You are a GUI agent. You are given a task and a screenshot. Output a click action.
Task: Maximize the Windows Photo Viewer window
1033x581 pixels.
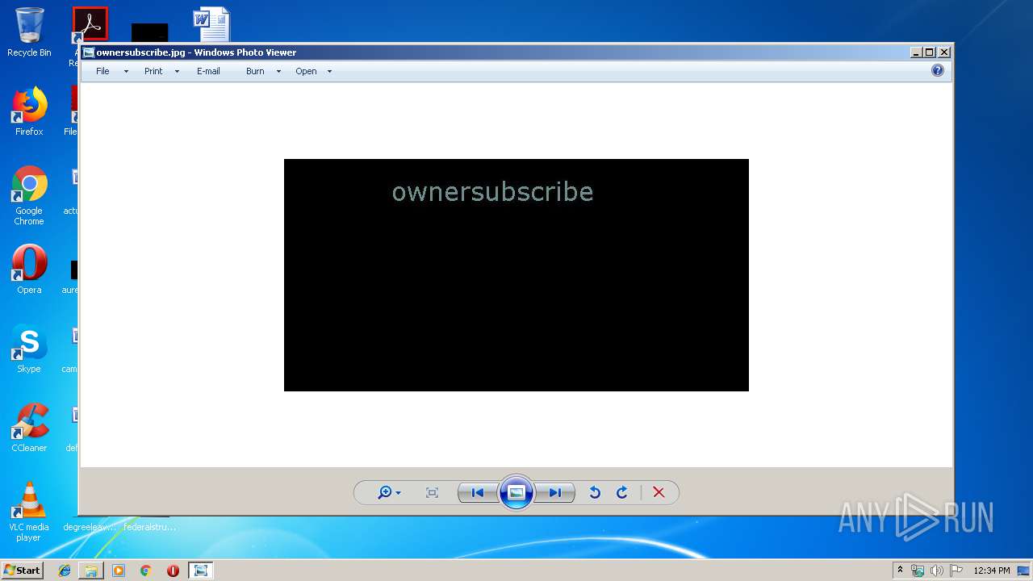[930, 52]
